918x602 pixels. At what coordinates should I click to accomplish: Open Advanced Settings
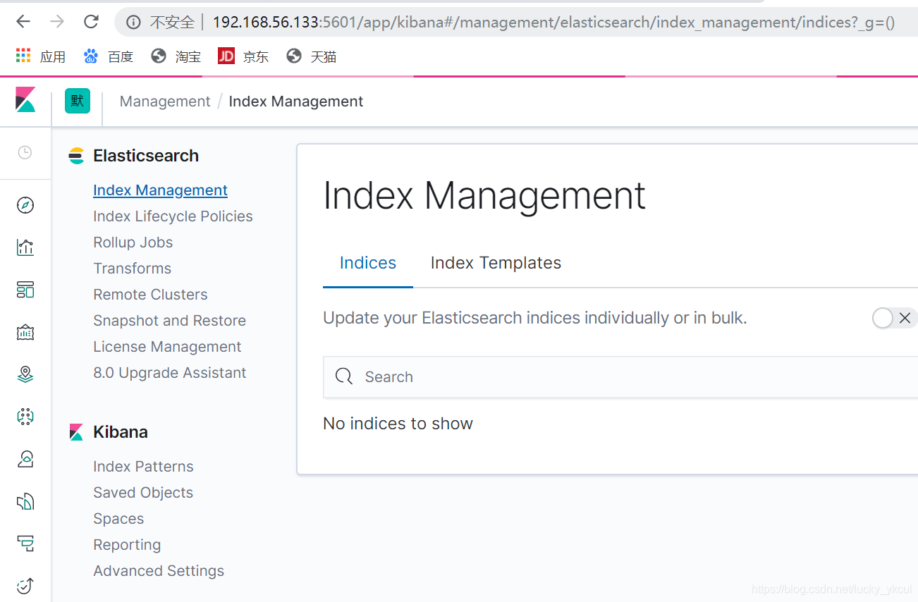point(159,571)
